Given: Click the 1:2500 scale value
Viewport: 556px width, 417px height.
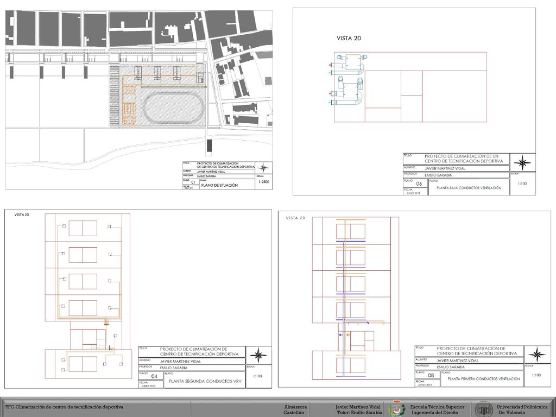Looking at the screenshot, I should [x=264, y=182].
